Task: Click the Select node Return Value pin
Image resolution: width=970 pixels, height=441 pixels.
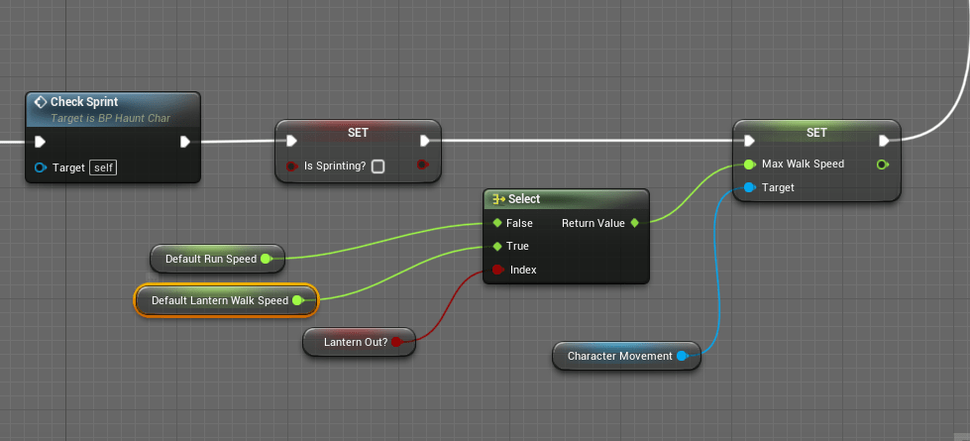Action: 635,223
